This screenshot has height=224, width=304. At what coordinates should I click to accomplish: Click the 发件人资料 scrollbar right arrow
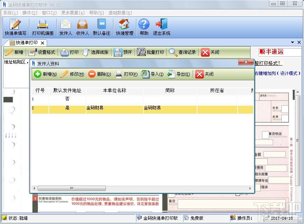[250, 188]
